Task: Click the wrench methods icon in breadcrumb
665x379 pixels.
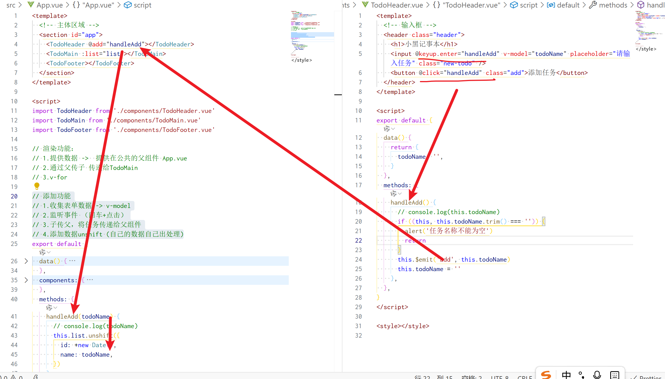Action: tap(593, 5)
